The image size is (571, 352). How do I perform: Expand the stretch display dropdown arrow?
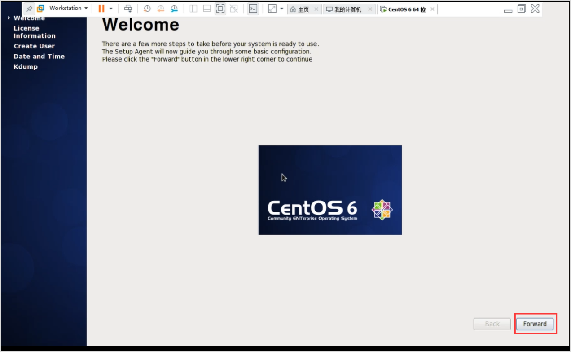point(282,9)
